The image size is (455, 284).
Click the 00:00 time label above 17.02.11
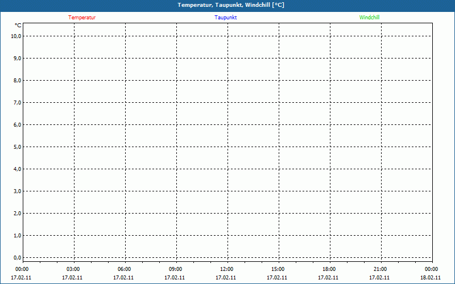(22, 269)
